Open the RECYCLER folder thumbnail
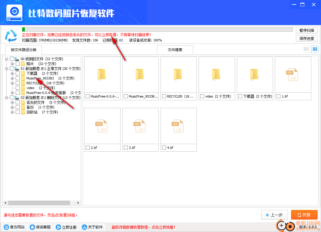Viewport: 321px width, 232px height. click(x=178, y=75)
